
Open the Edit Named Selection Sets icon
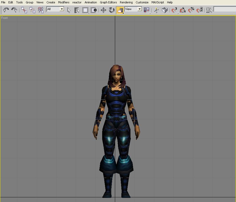tap(209, 10)
